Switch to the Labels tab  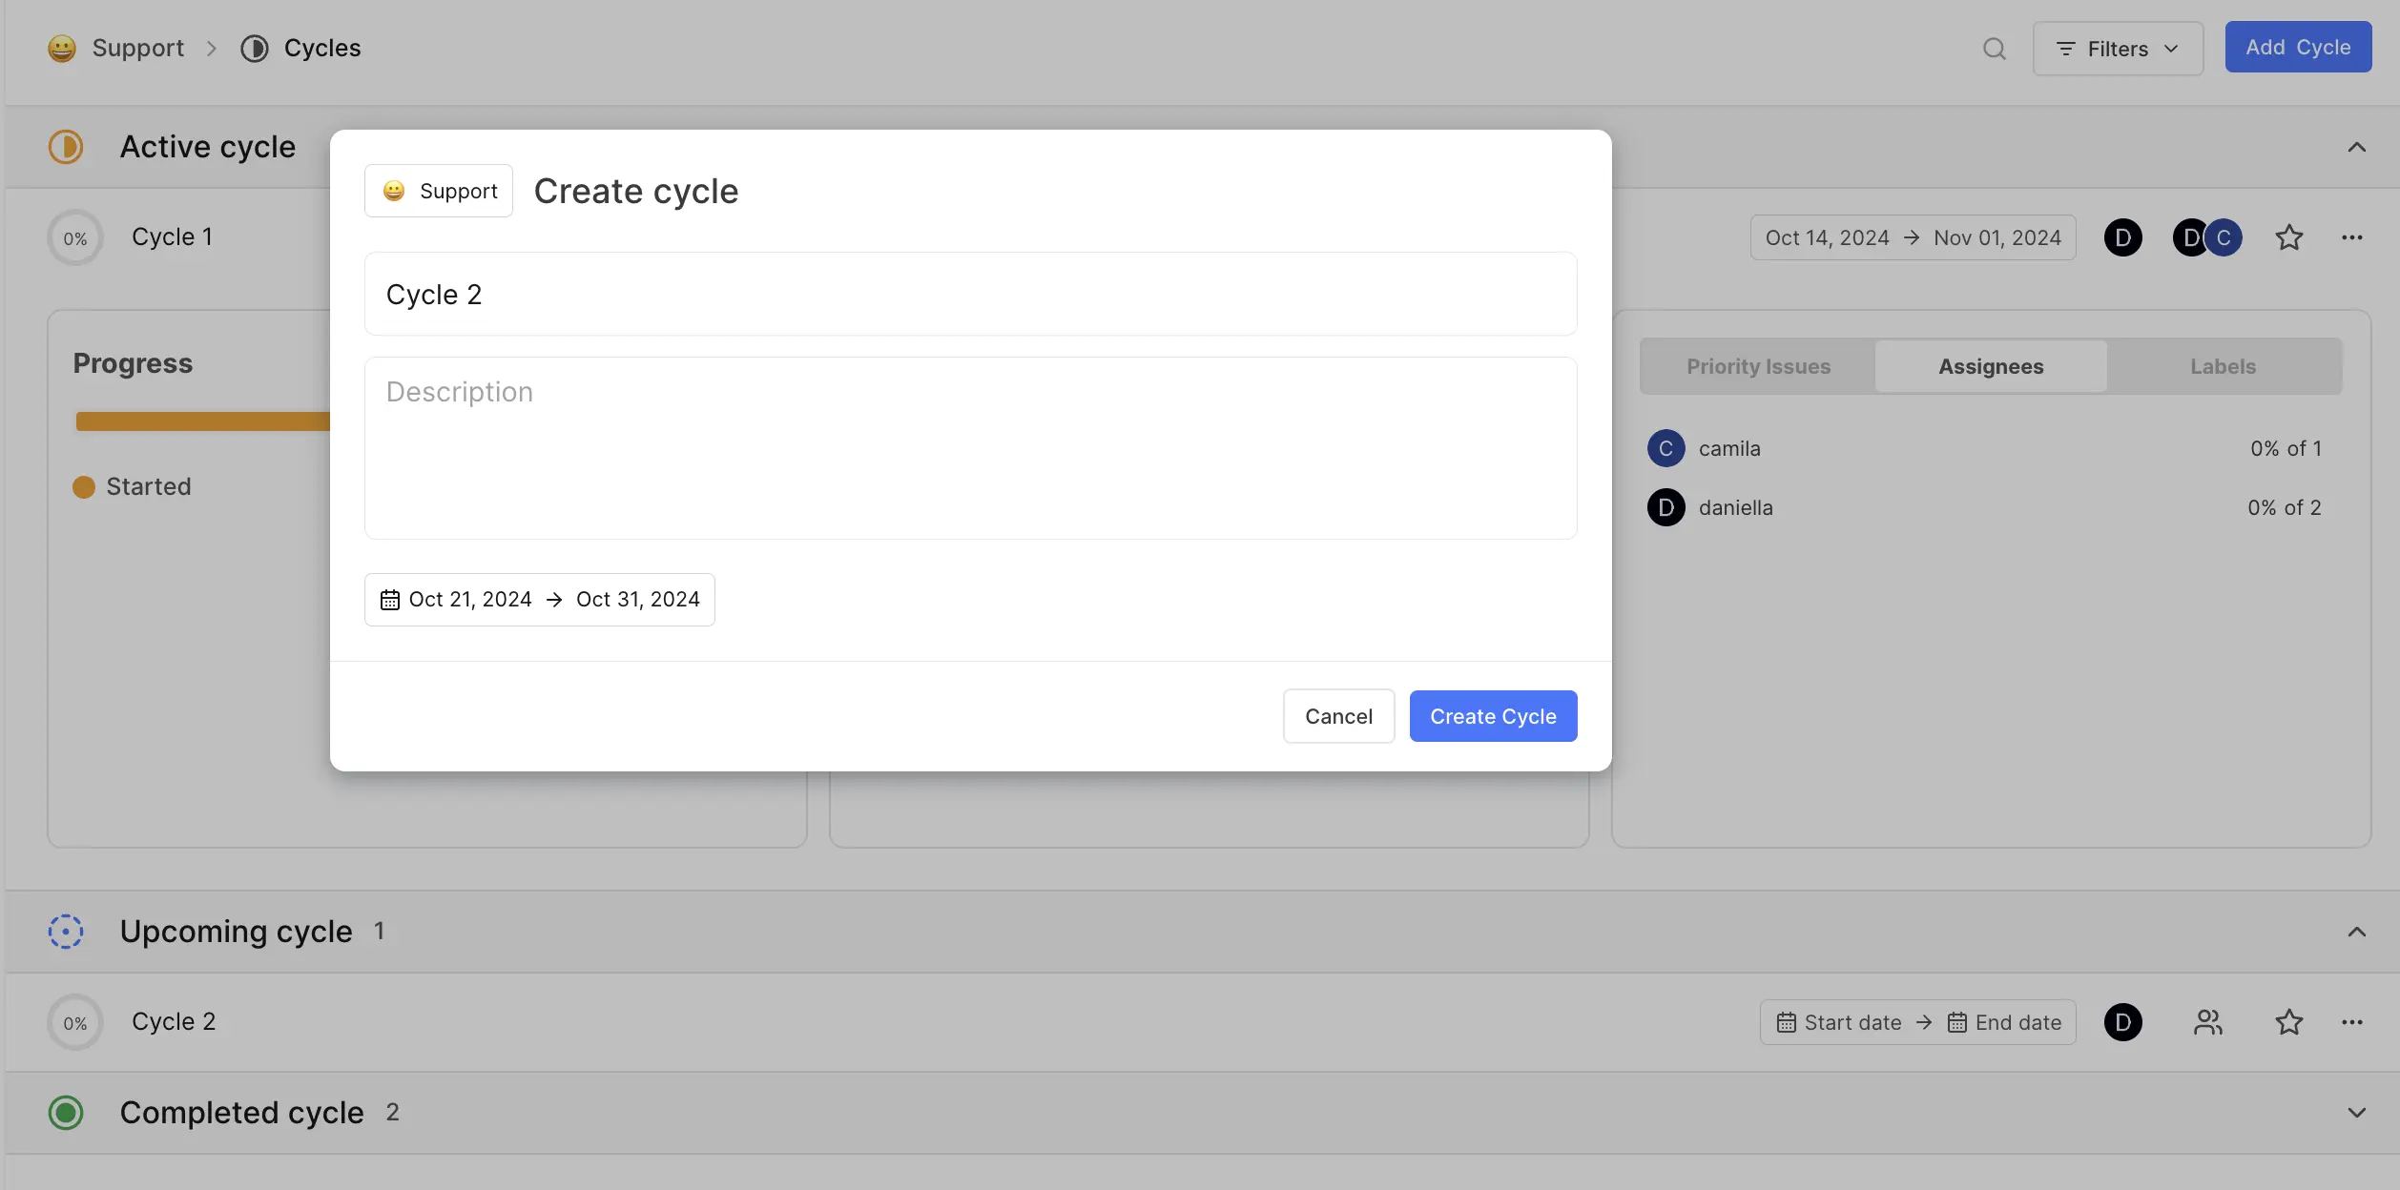pyautogui.click(x=2223, y=364)
